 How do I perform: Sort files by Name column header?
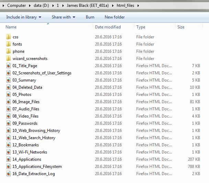11,27
